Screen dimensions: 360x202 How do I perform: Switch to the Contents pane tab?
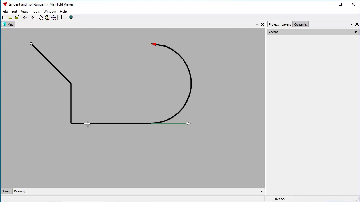pos(300,24)
